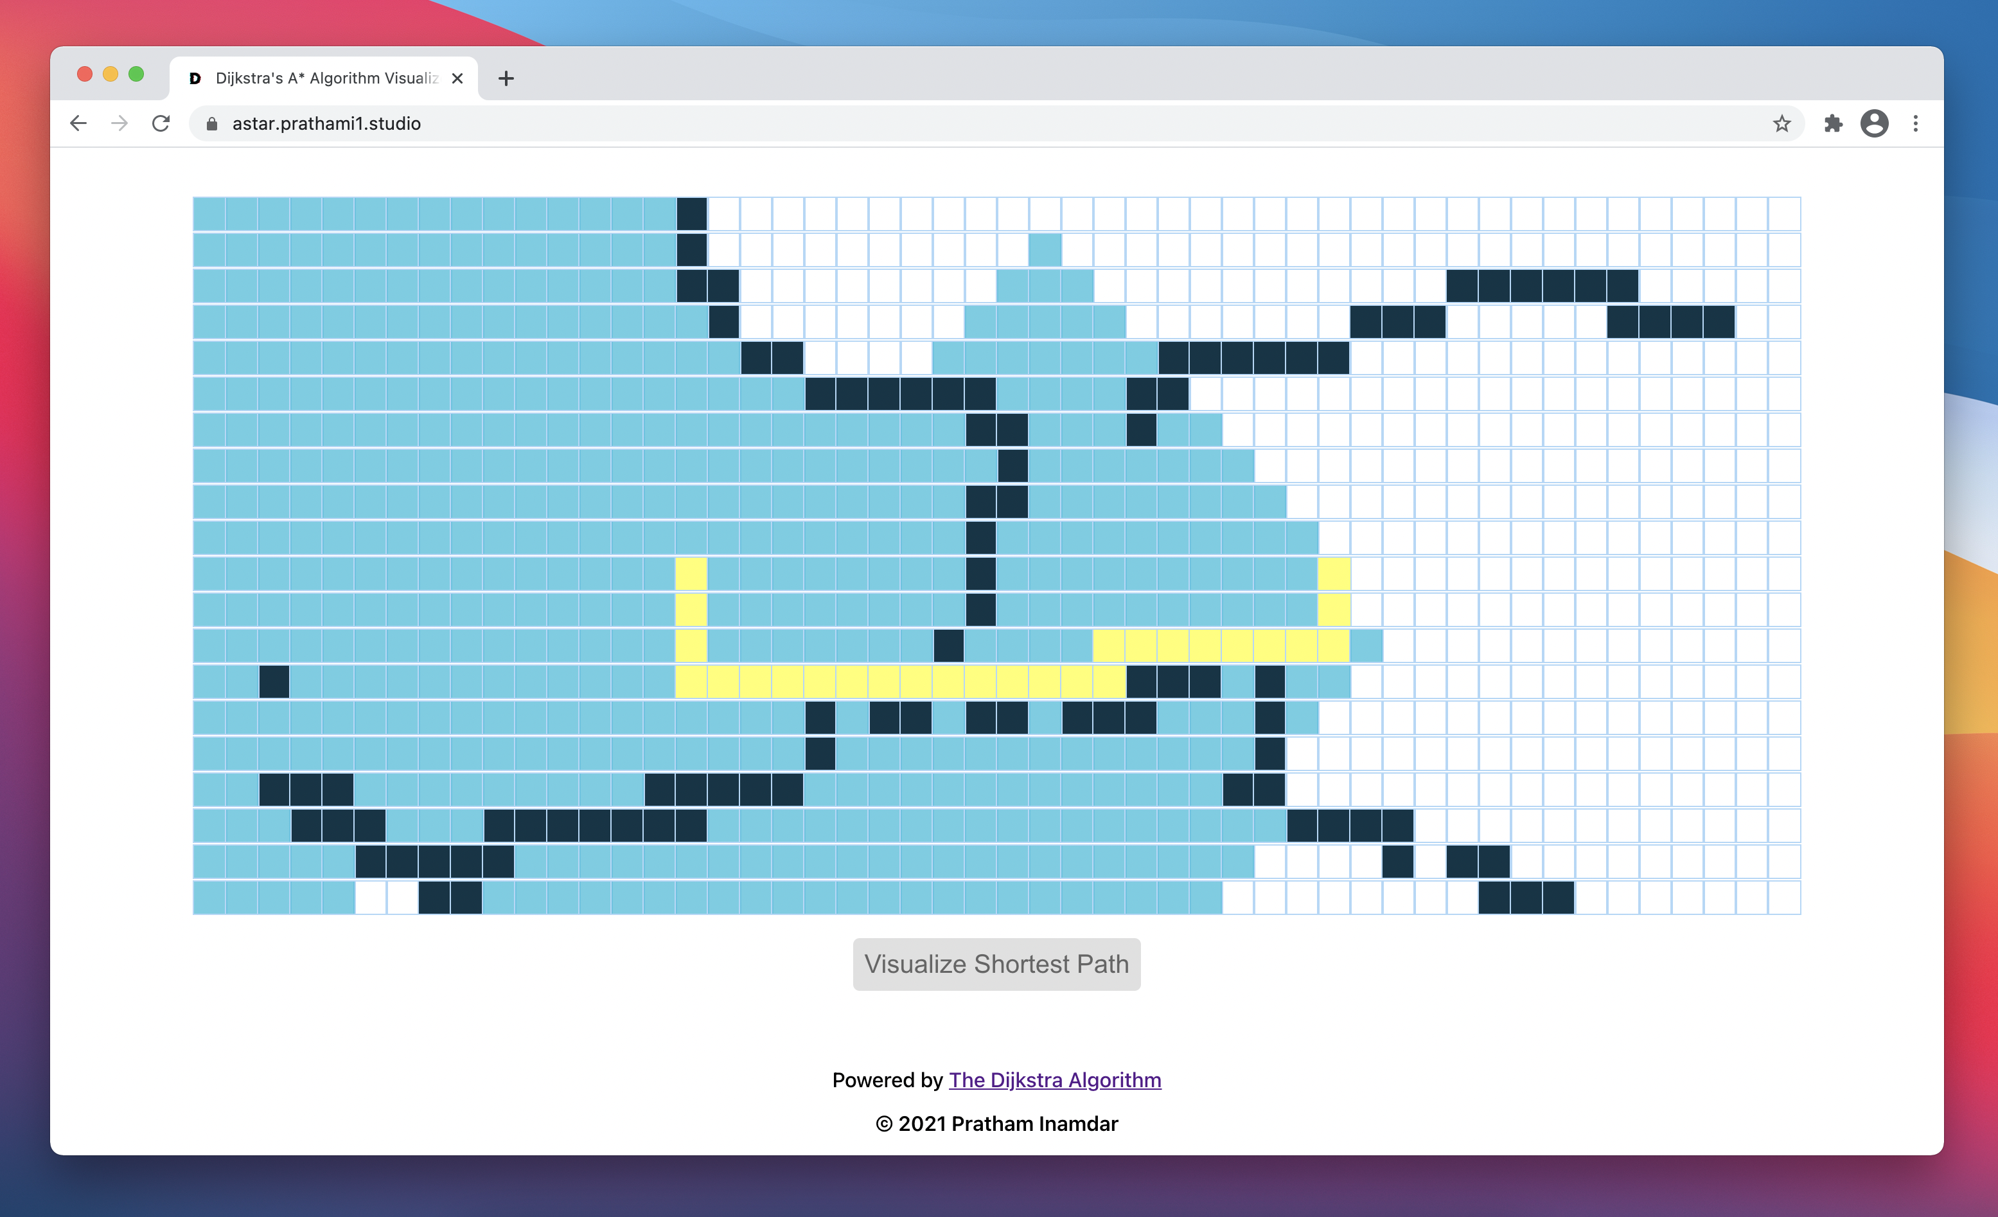Open the Chrome profile avatar icon

1874,123
